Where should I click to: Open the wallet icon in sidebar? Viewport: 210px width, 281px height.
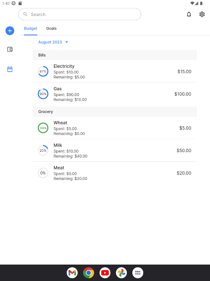[10, 49]
